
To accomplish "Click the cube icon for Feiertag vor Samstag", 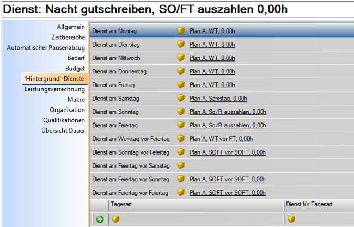I will (x=181, y=165).
